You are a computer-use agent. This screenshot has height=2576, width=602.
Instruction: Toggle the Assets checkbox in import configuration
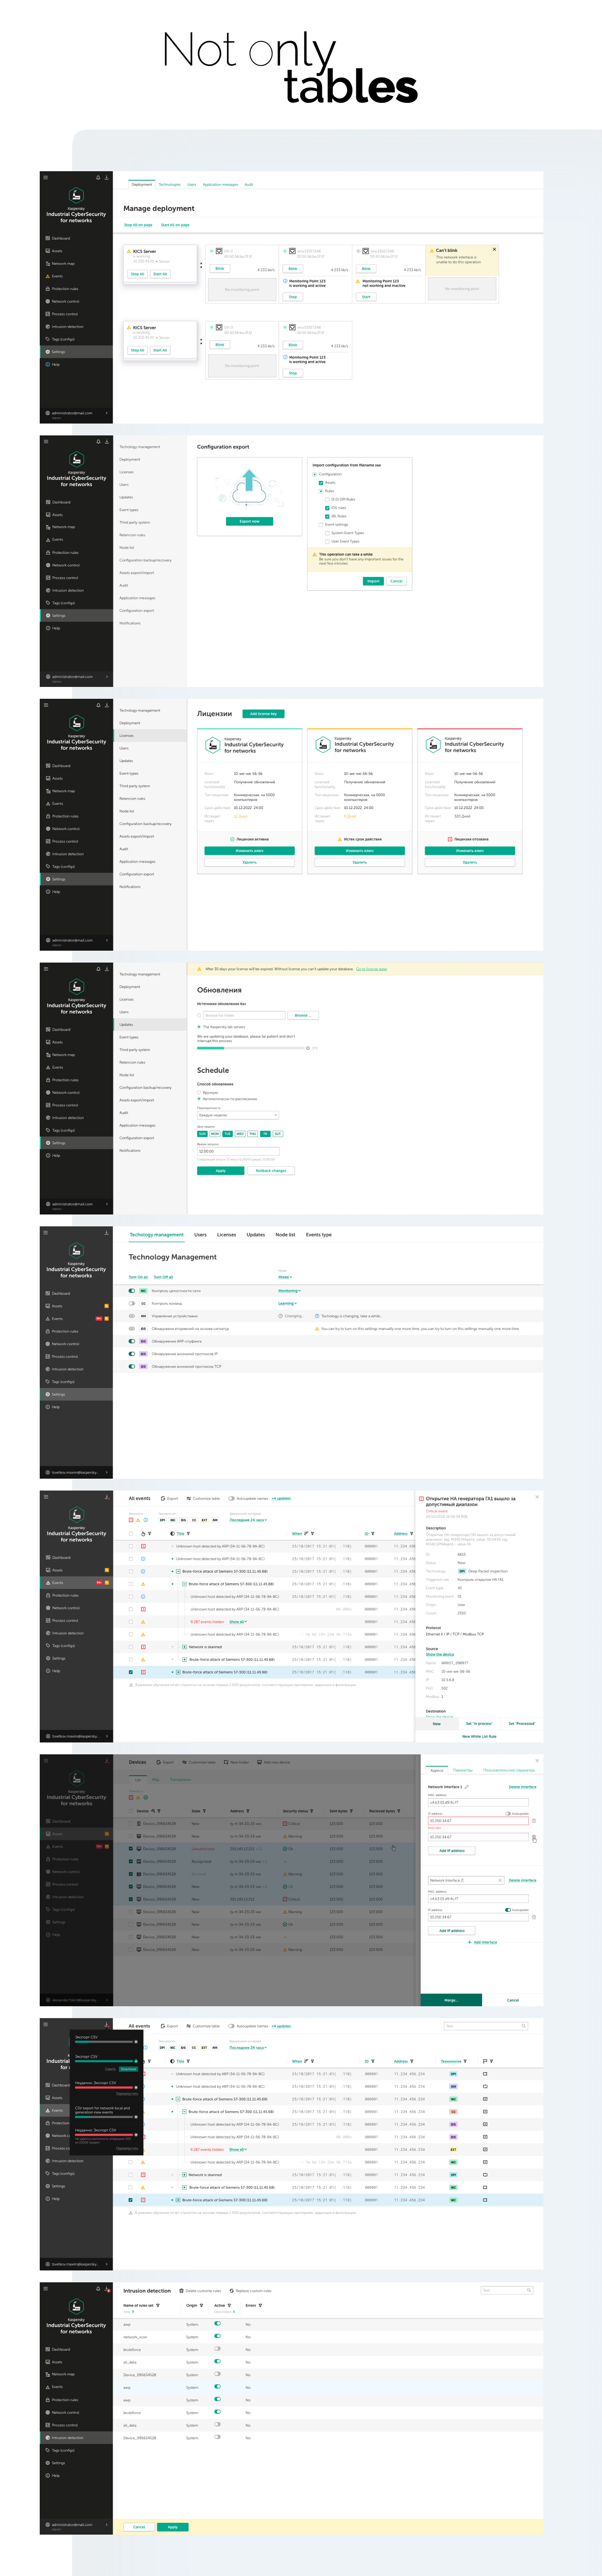pos(321,483)
